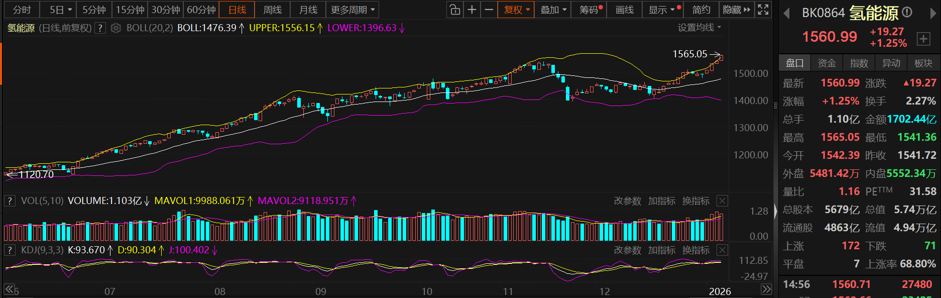Click the lock/unlock chart icon
Viewport: 941px width, 298px height.
(454, 10)
